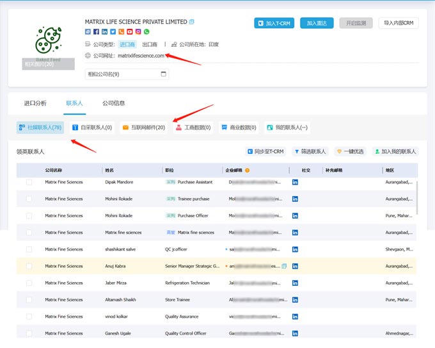Image resolution: width=435 pixels, height=348 pixels.
Task: Open LinkedIn icon in Matrix fine sciences contact row
Action: pyautogui.click(x=295, y=233)
